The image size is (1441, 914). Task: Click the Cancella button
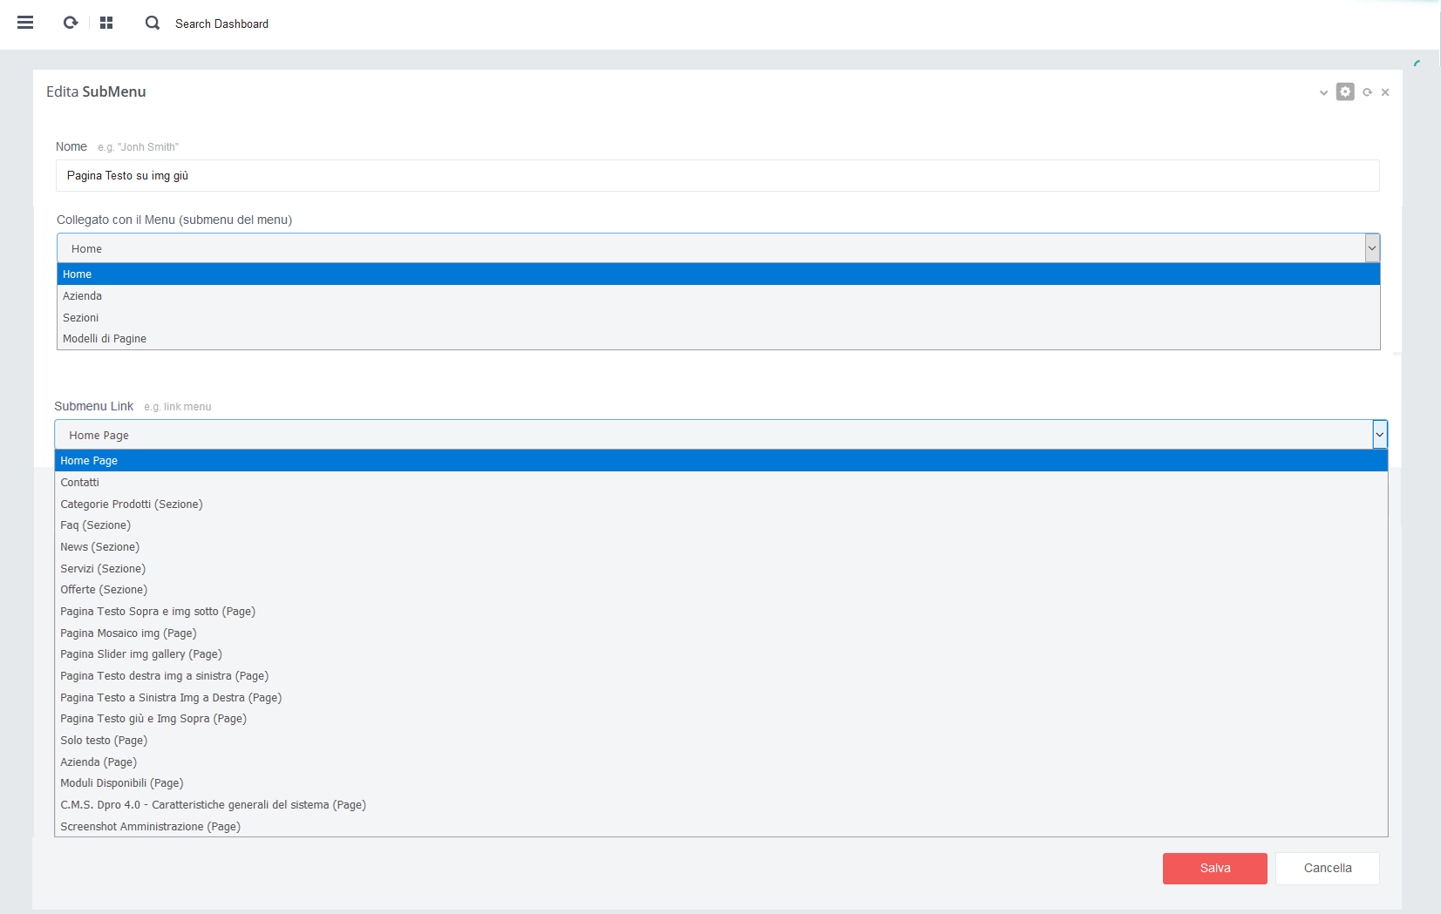(x=1327, y=869)
